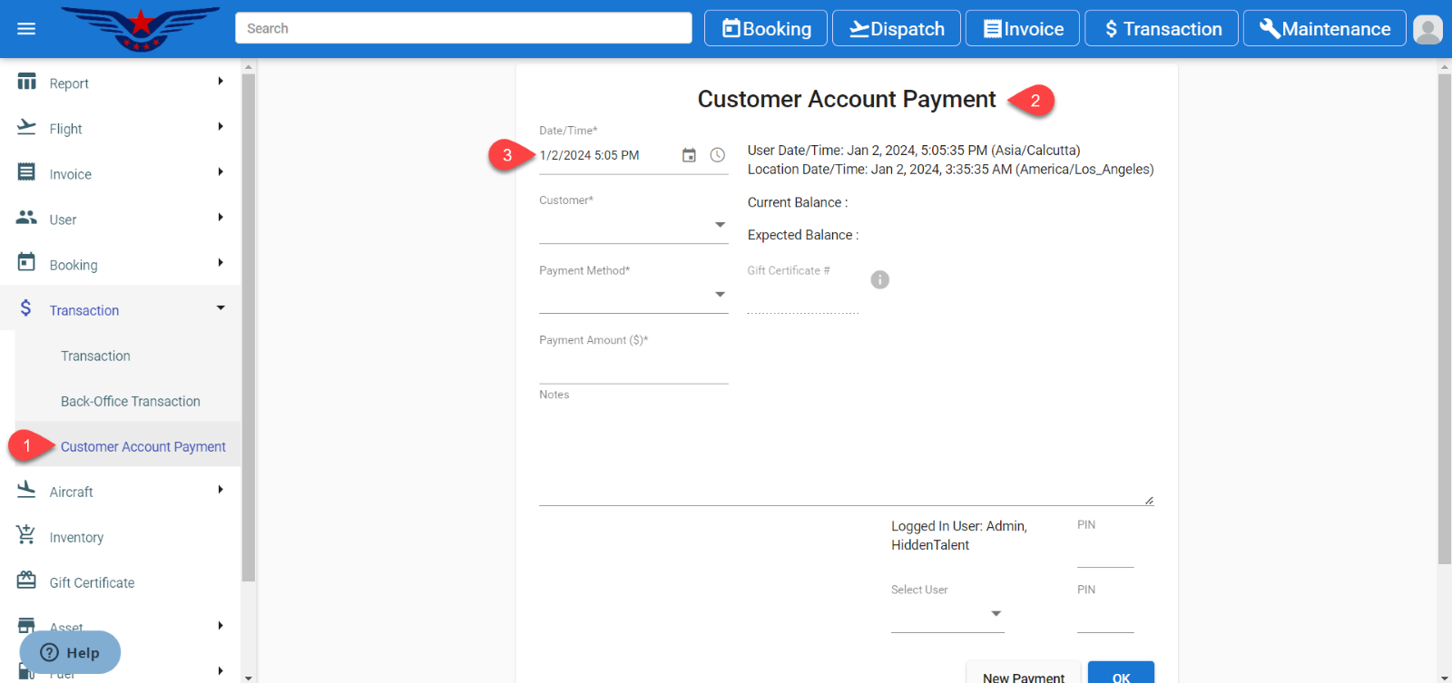Click the Dispatch button in header

click(x=897, y=29)
